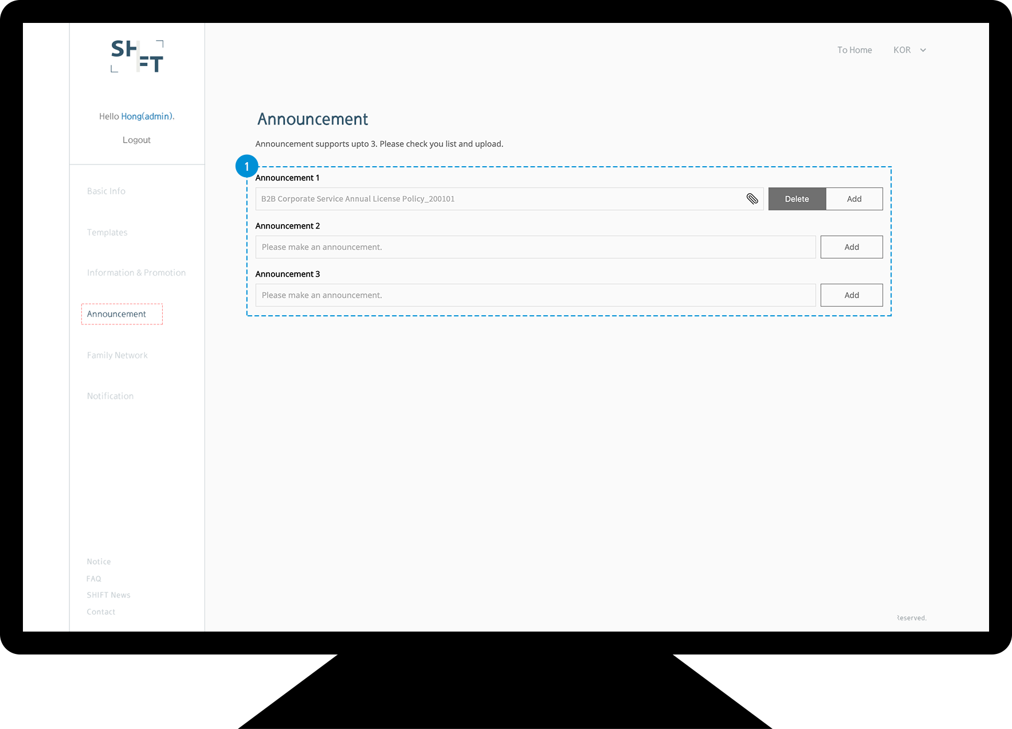Click the paperclip attachment icon in Announcement 1

[x=752, y=199]
